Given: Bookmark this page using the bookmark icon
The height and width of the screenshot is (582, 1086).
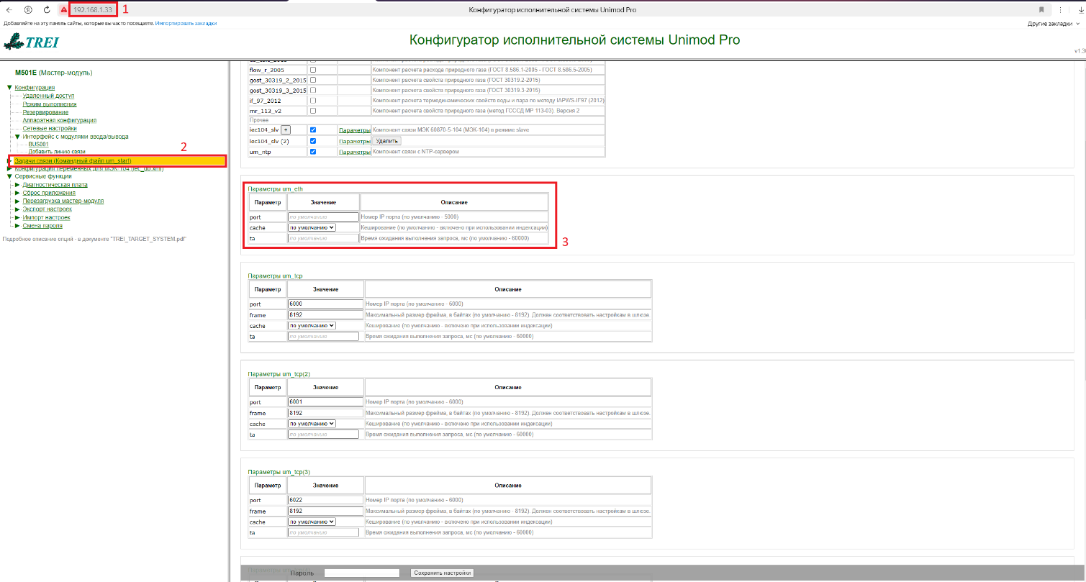Looking at the screenshot, I should click(x=1041, y=9).
